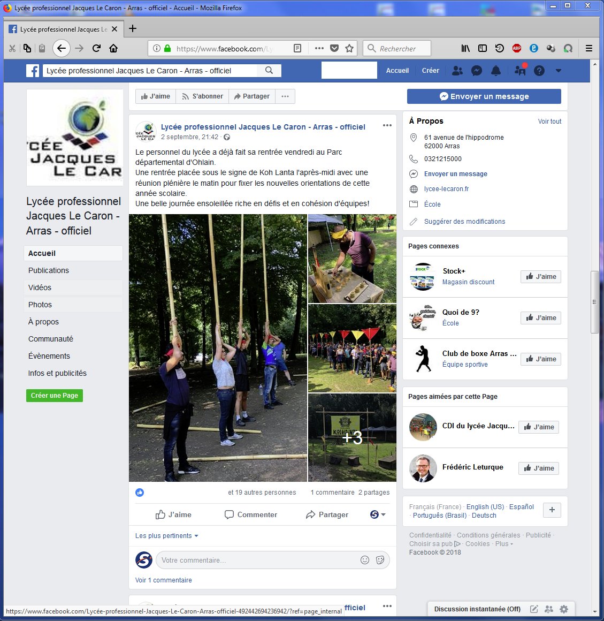
Task: Open Évènements in the left menu
Action: tap(73, 356)
